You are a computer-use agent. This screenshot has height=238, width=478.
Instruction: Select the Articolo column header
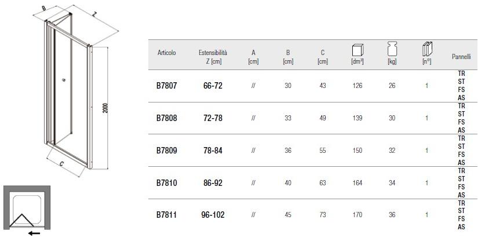point(167,53)
